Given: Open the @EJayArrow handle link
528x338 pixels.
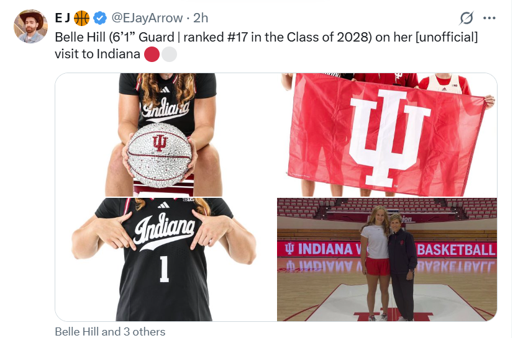Looking at the screenshot, I should pyautogui.click(x=147, y=18).
